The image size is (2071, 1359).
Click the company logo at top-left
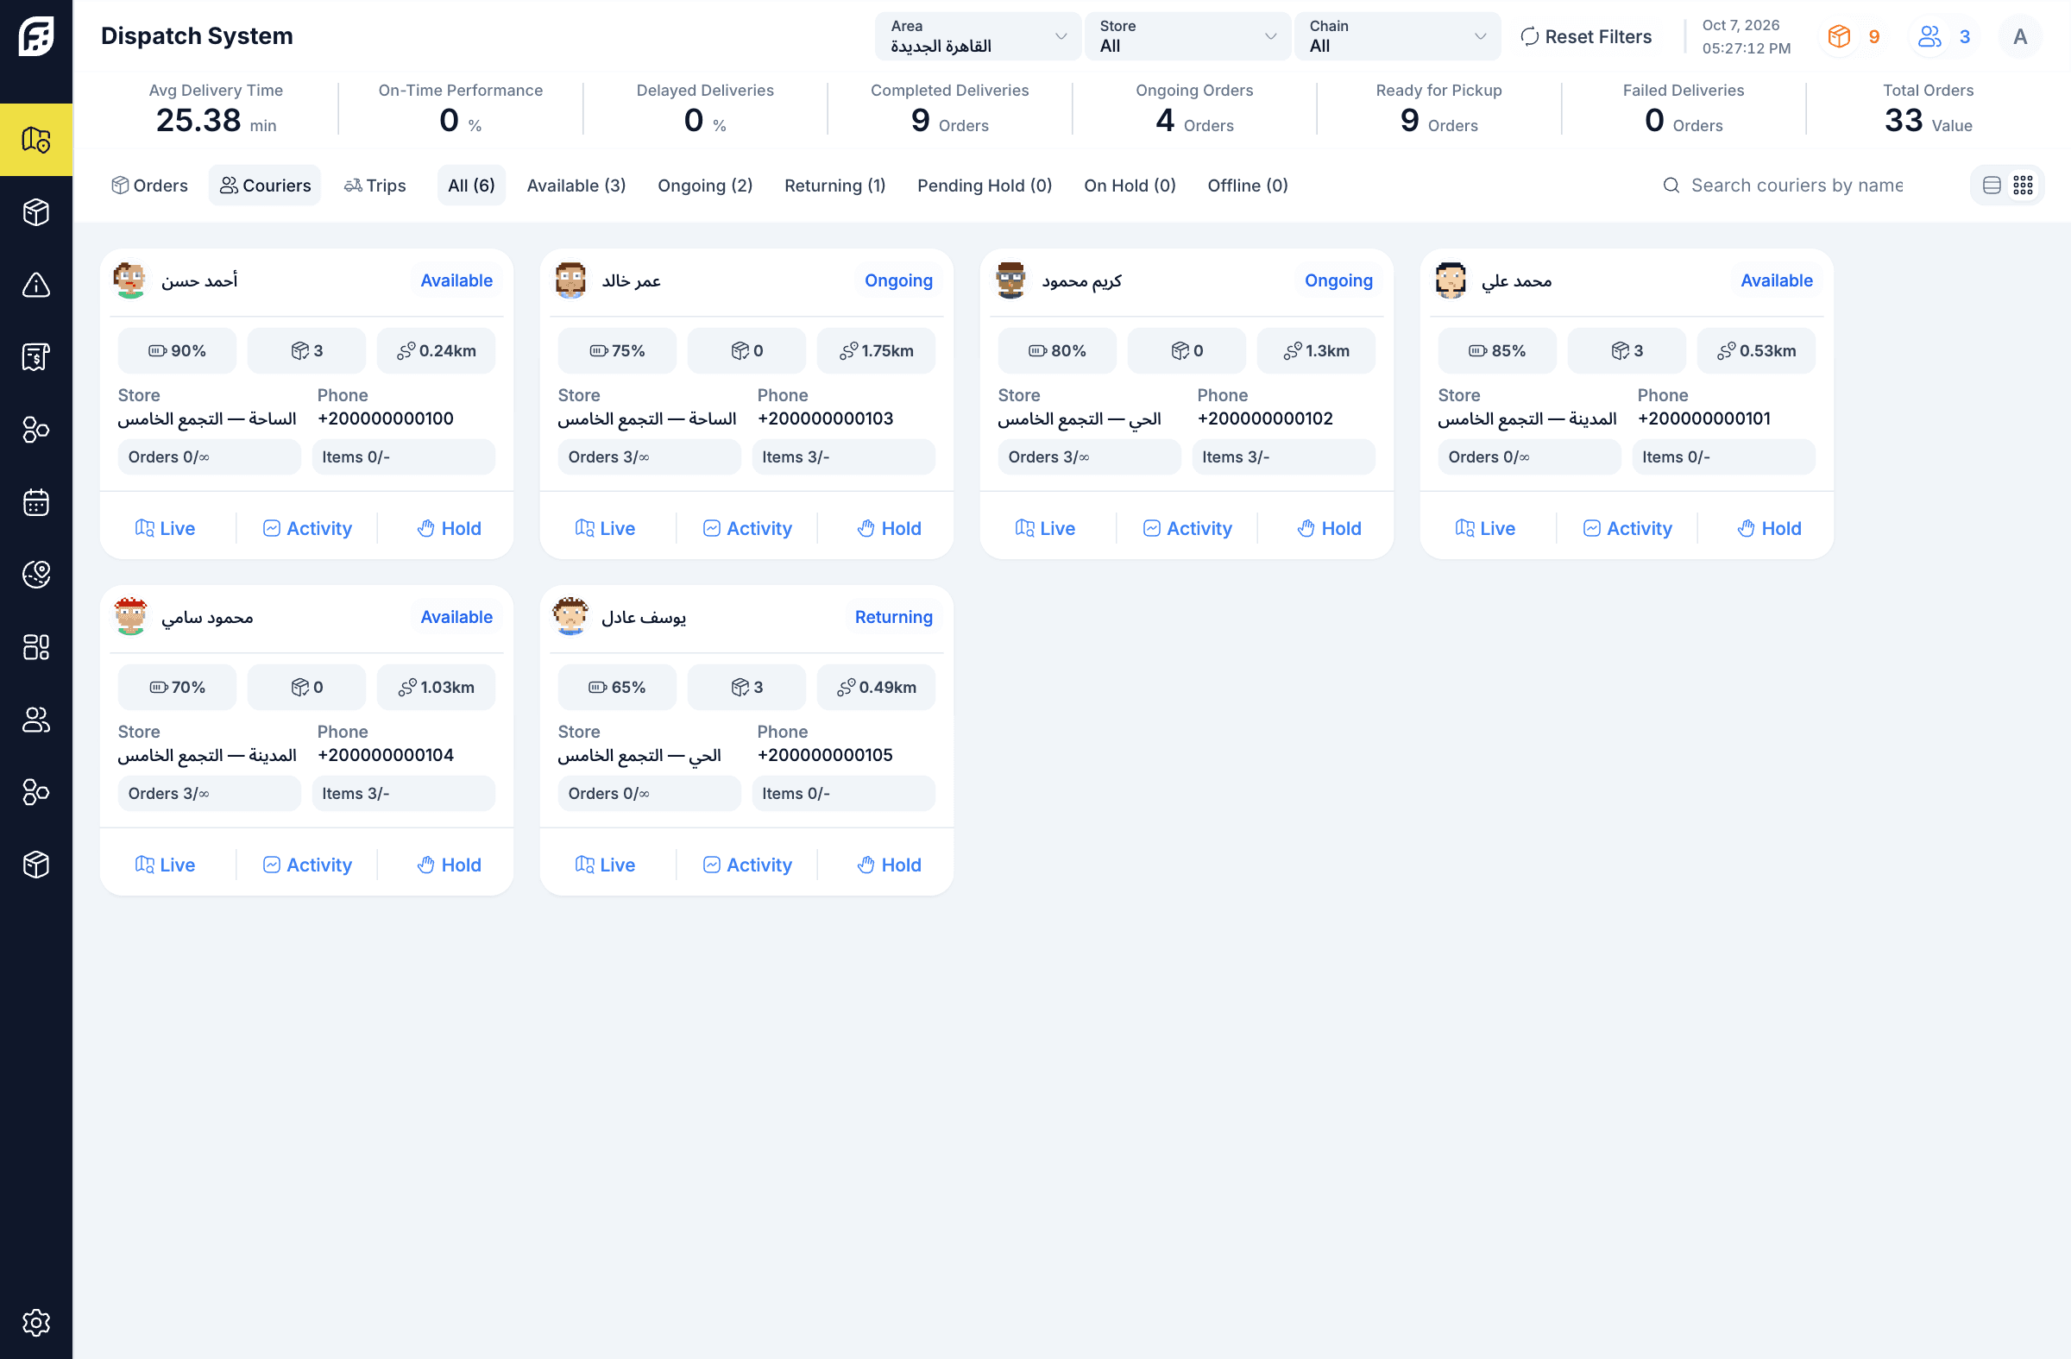pyautogui.click(x=35, y=35)
